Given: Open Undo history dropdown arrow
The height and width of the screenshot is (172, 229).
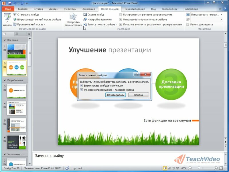Looking at the screenshot, I should pos(18,3).
